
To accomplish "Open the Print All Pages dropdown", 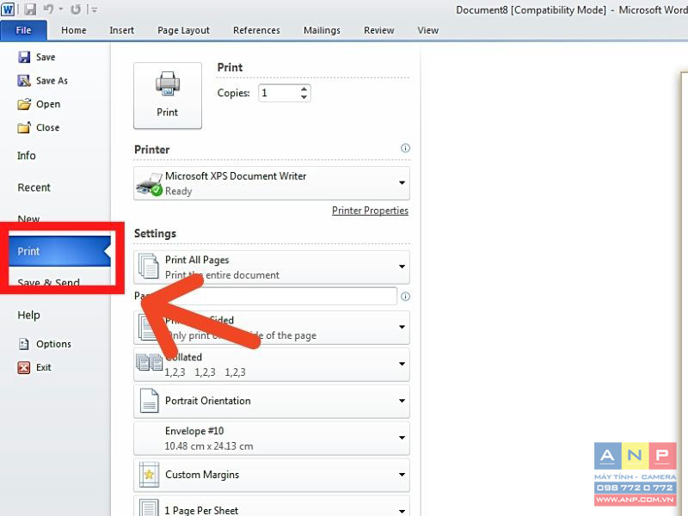I will click(272, 267).
